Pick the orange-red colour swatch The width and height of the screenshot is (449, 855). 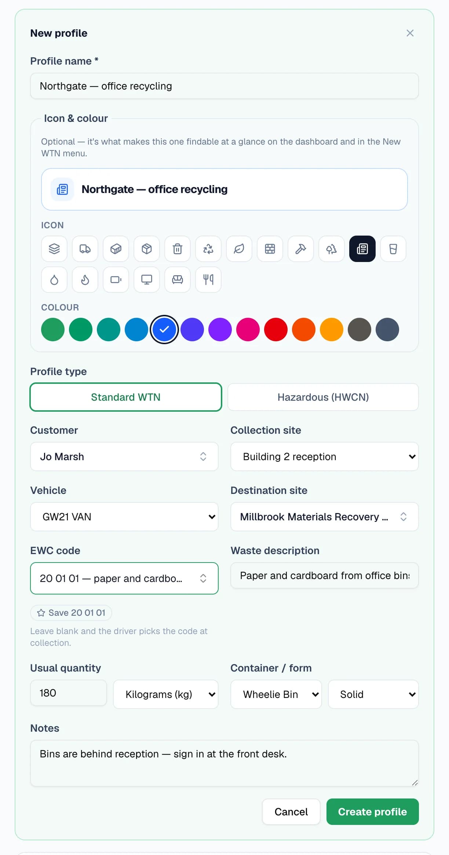304,330
